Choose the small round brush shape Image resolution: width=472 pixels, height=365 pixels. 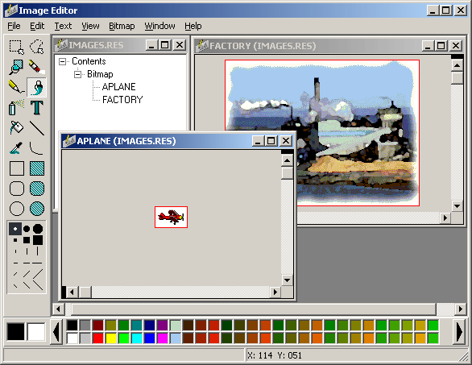coord(15,229)
